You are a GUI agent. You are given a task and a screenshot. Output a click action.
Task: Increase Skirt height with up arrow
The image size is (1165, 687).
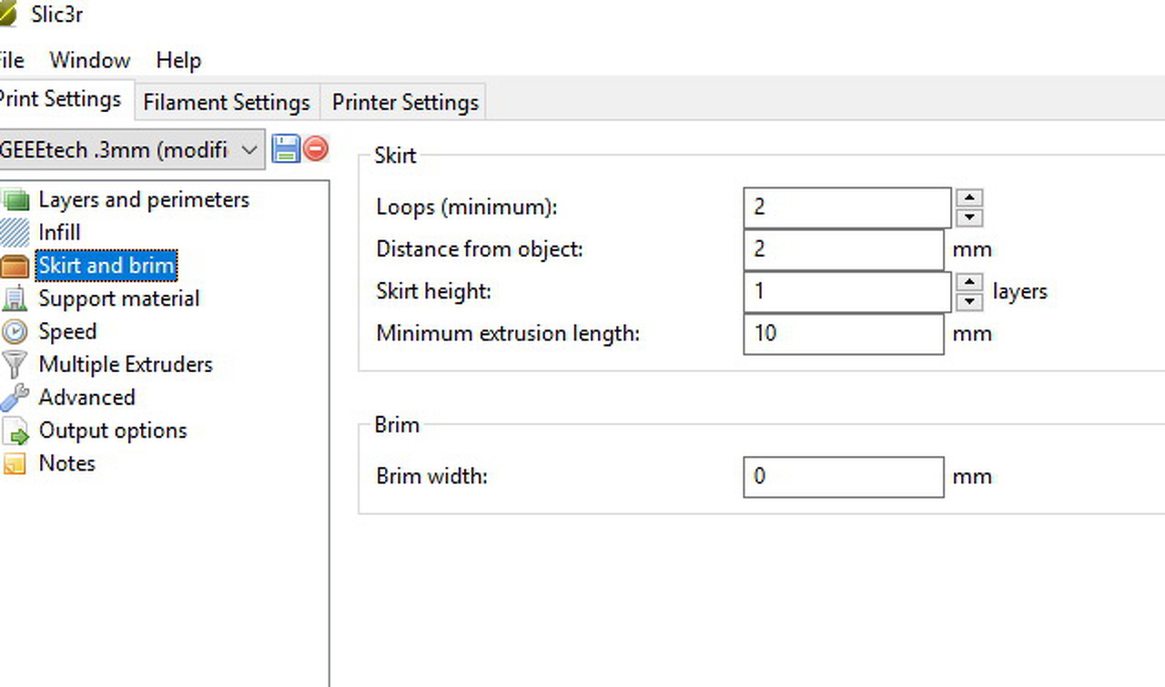(x=969, y=282)
